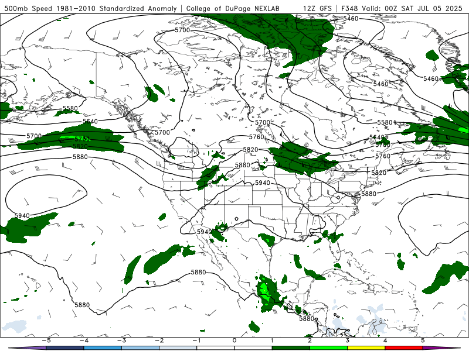Image resolution: width=469 pixels, height=351 pixels.
Task: Click the 5640 contour label south of Alaska
Action: pos(90,121)
